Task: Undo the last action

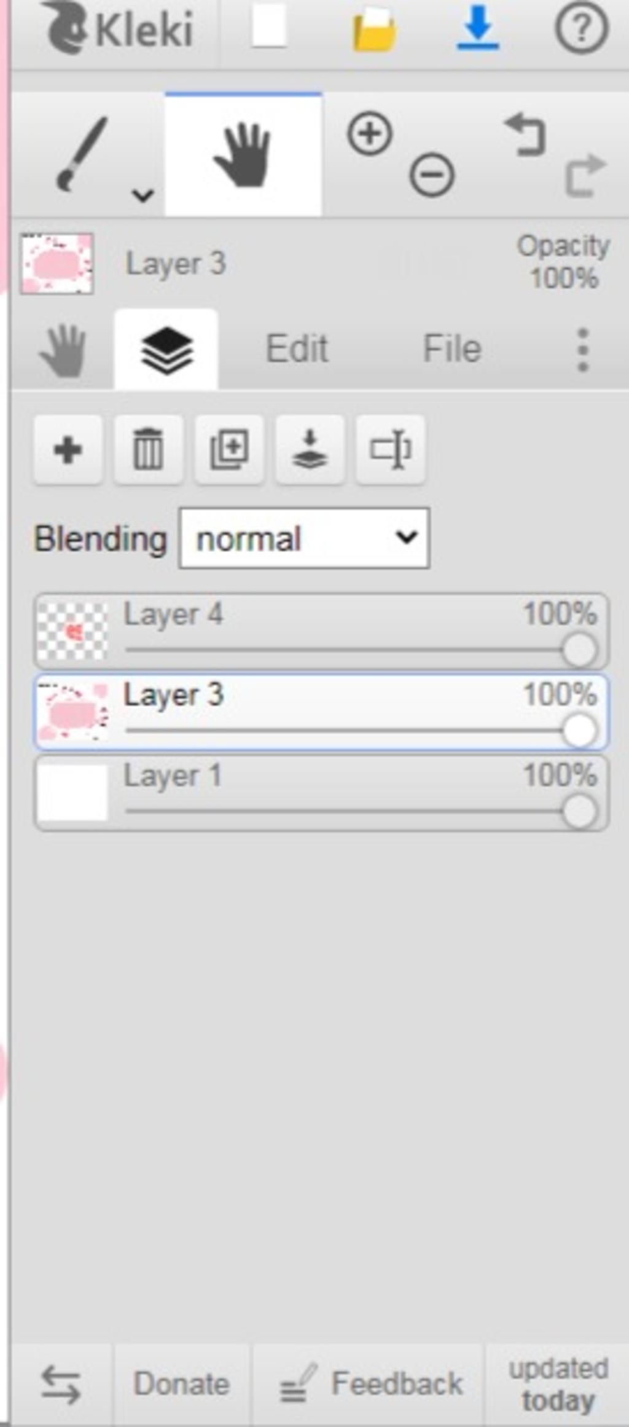Action: pyautogui.click(x=526, y=134)
